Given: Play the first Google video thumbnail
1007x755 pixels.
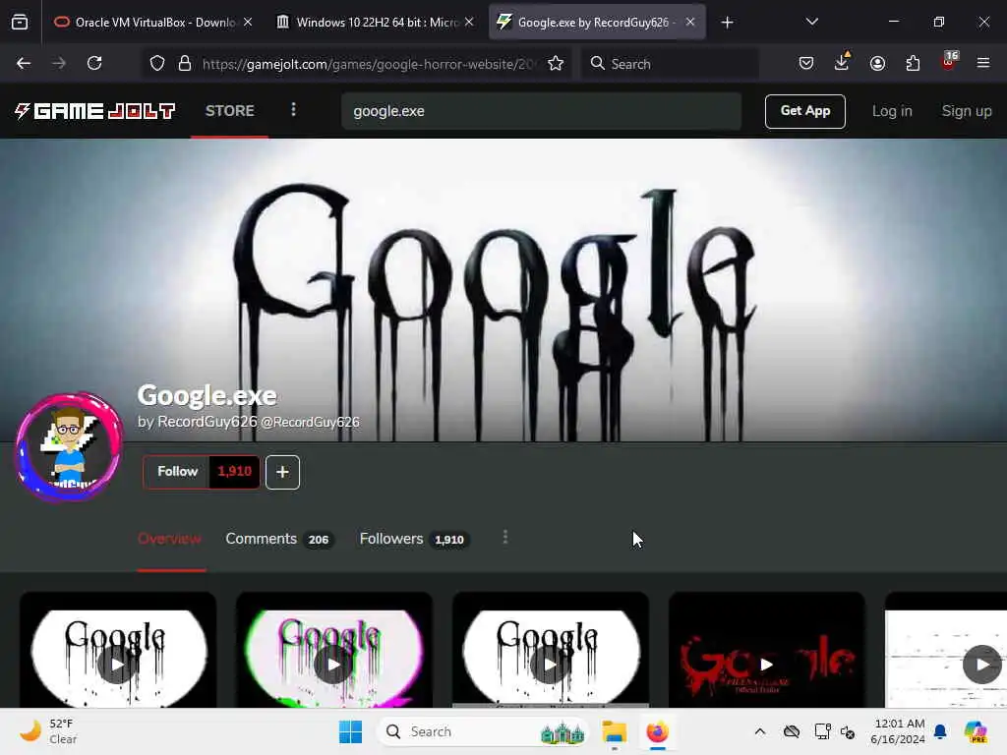Looking at the screenshot, I should (x=117, y=664).
